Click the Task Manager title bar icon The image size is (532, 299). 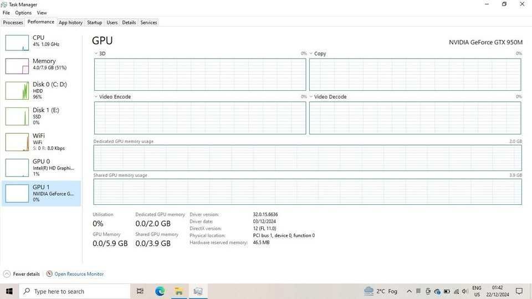click(4, 4)
